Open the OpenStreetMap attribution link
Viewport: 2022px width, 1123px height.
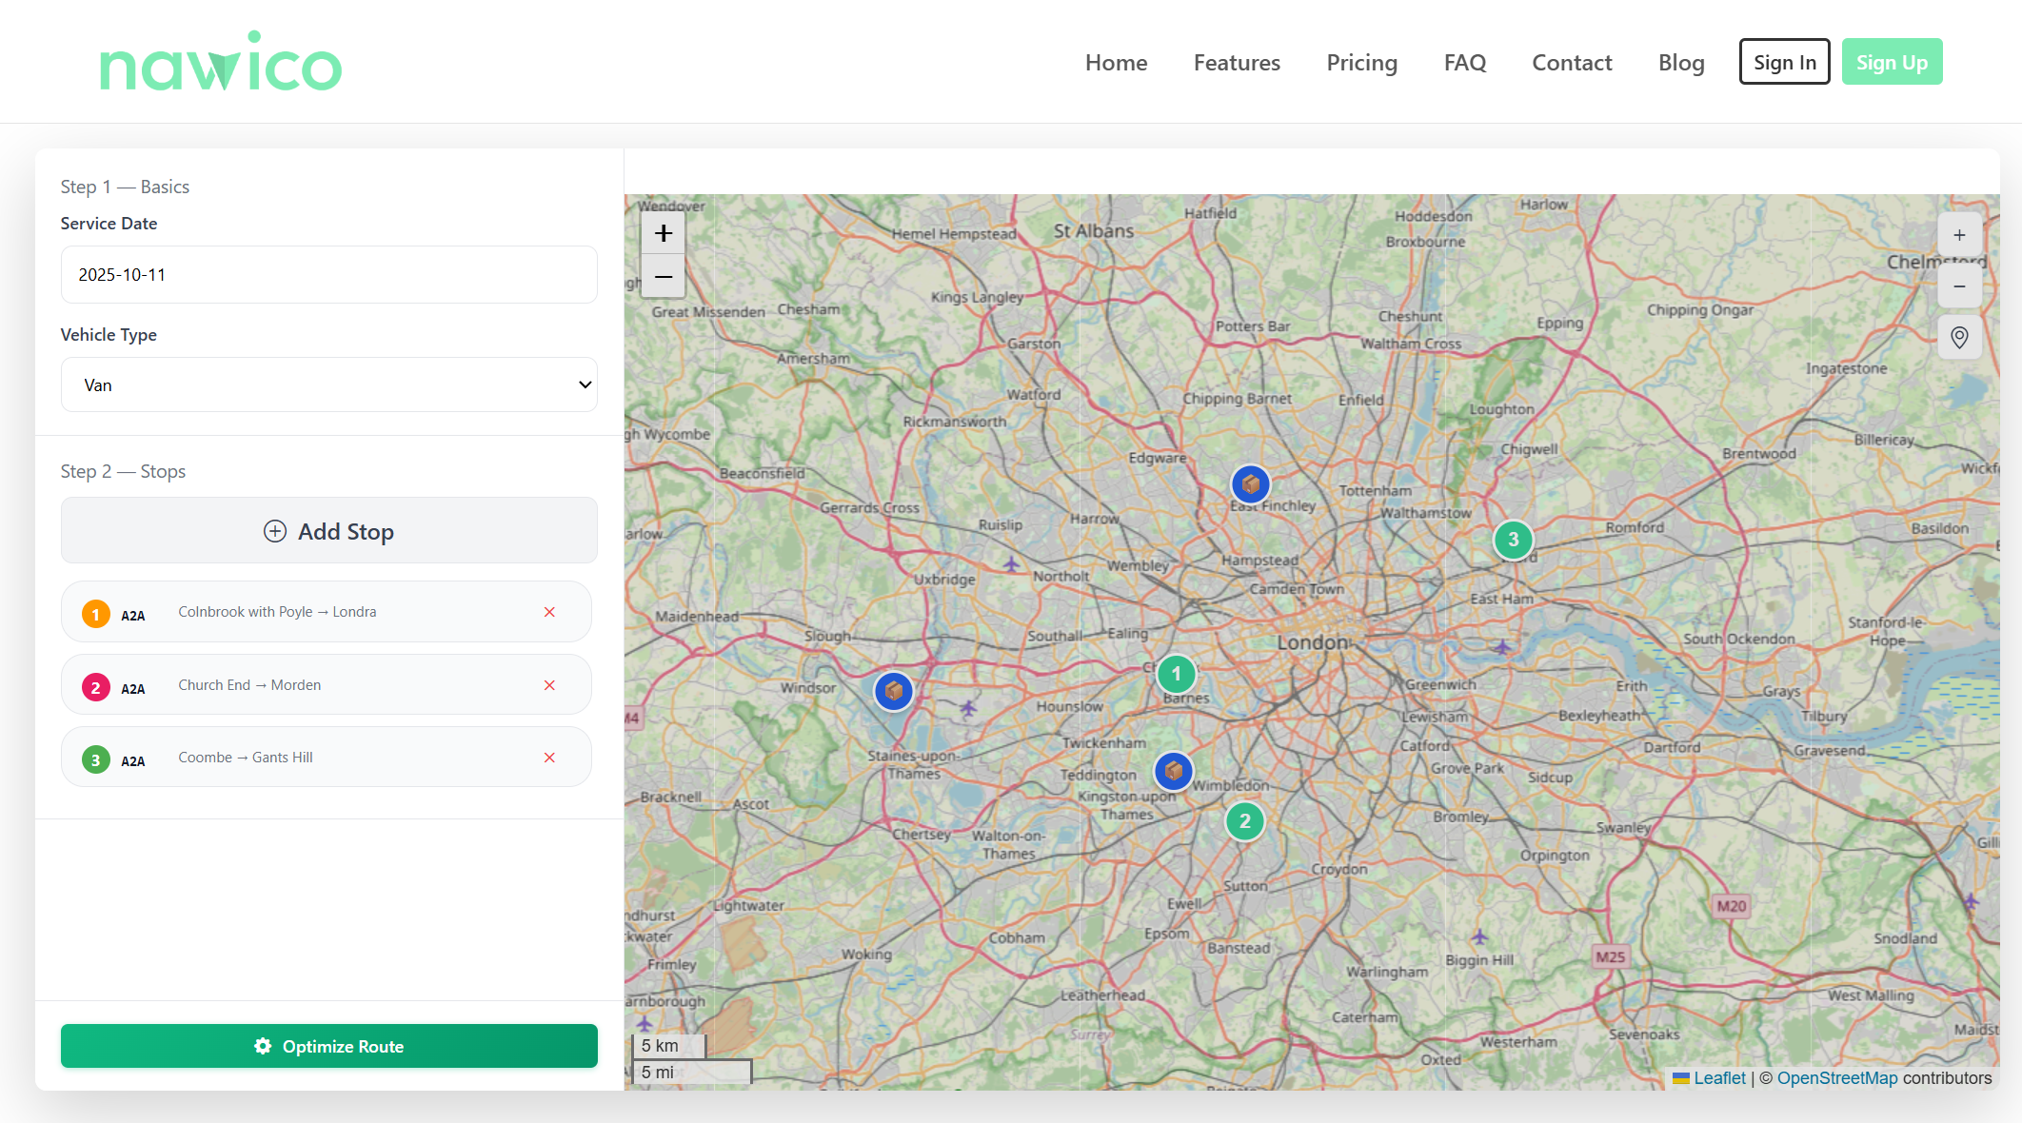[1836, 1077]
